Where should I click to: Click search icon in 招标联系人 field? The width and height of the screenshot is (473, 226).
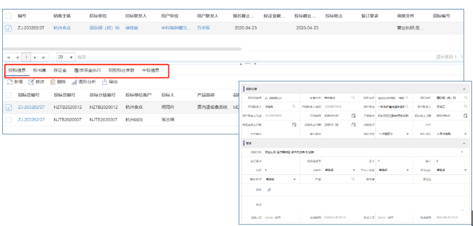(x=294, y=106)
